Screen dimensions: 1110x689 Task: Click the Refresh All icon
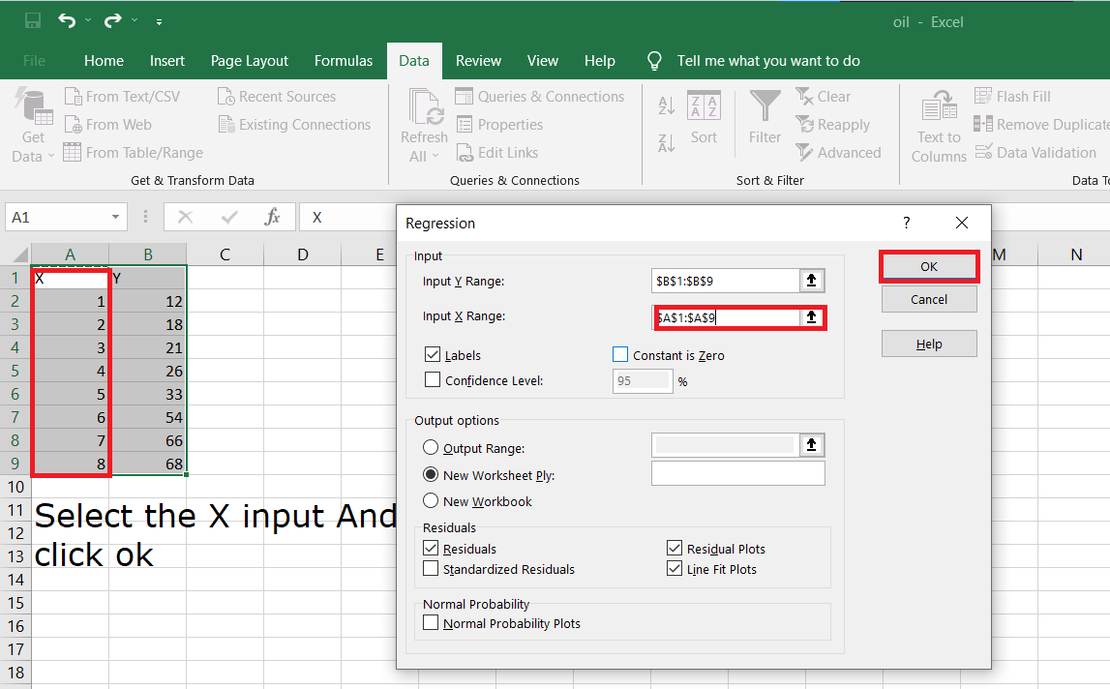(423, 116)
